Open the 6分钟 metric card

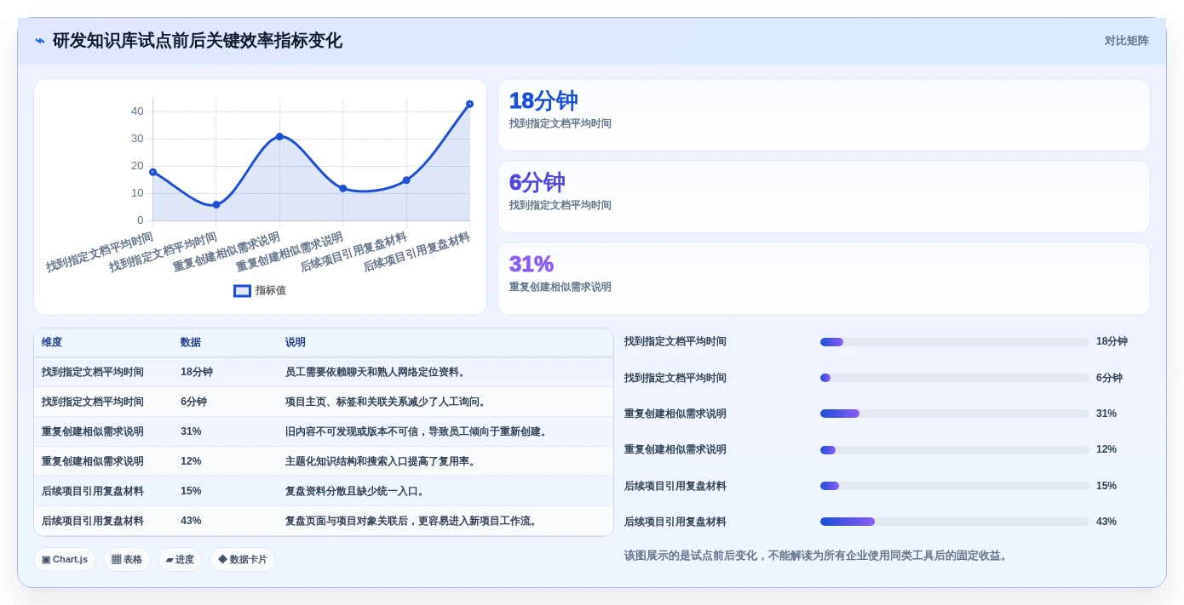824,197
